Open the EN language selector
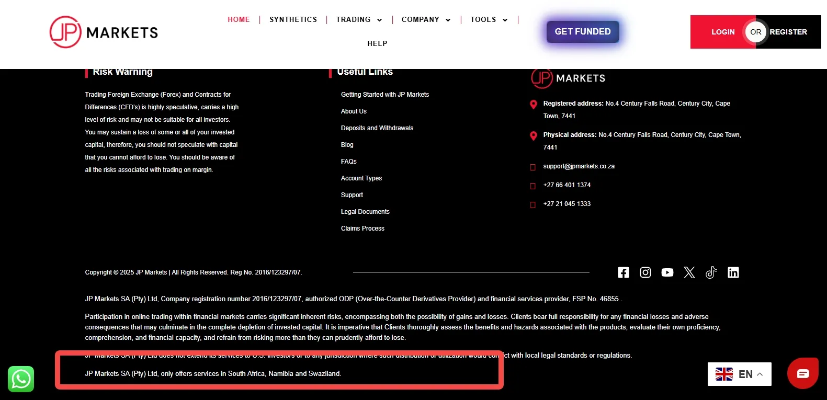 click(740, 374)
